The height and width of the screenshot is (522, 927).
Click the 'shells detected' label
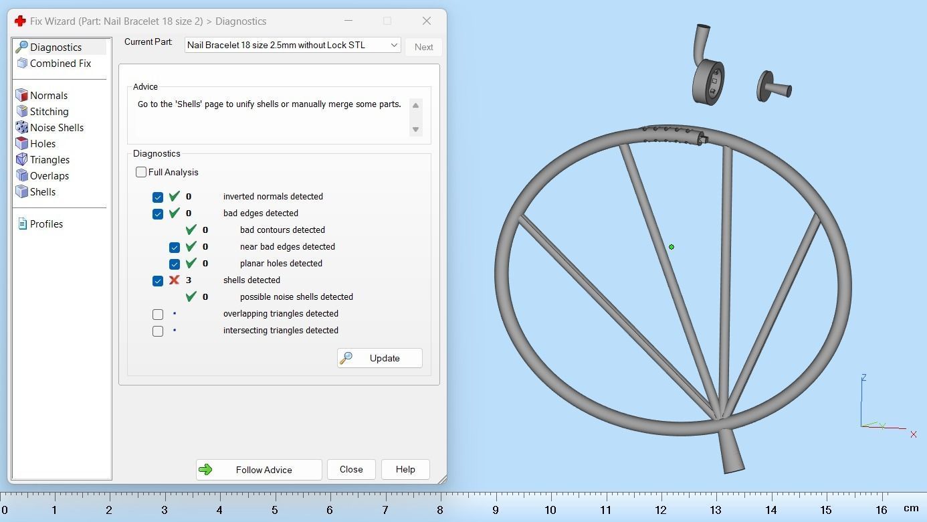coord(251,280)
